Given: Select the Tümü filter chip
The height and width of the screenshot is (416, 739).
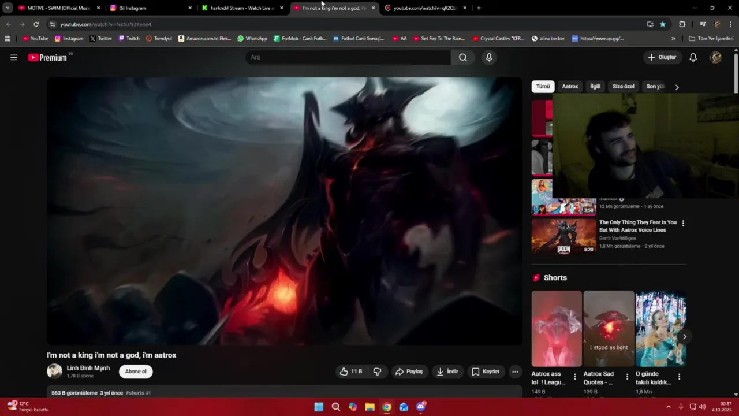Looking at the screenshot, I should [543, 87].
